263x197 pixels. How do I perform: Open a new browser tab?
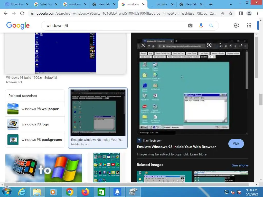coord(211,5)
